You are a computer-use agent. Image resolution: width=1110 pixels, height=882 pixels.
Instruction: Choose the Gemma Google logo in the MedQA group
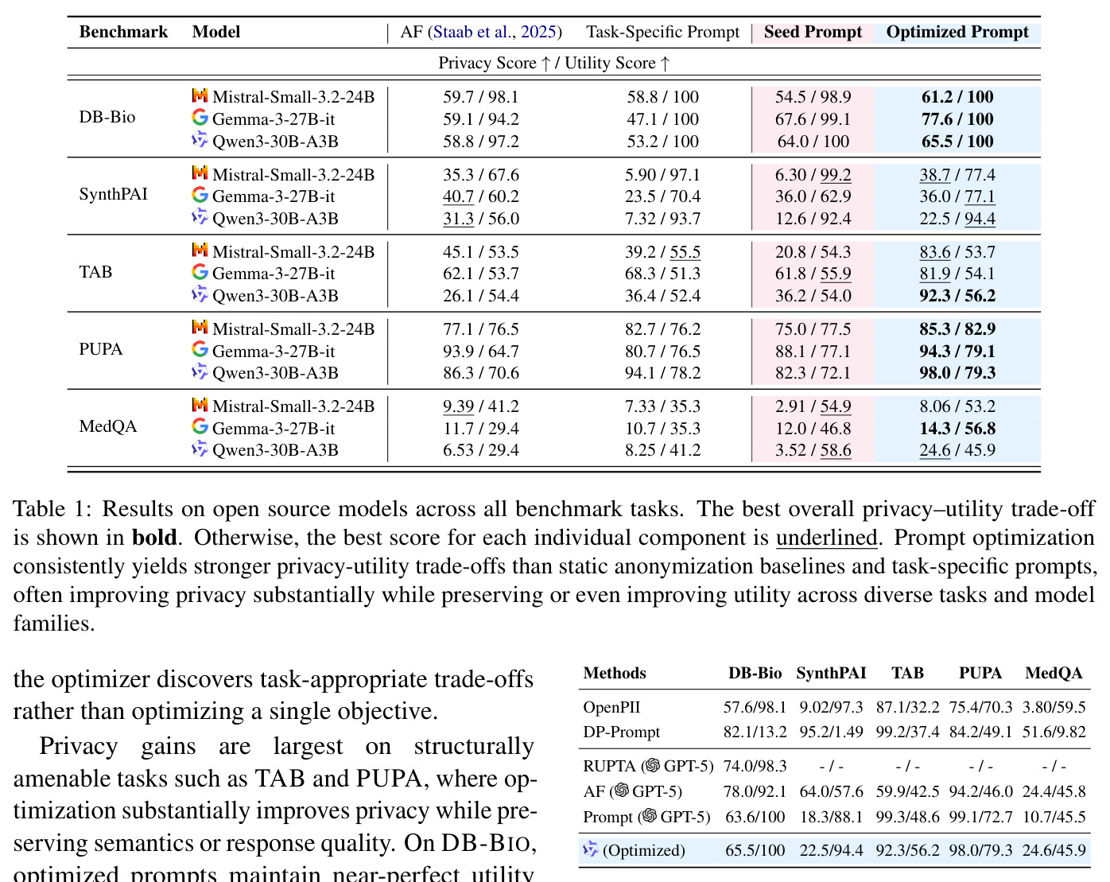click(x=200, y=426)
